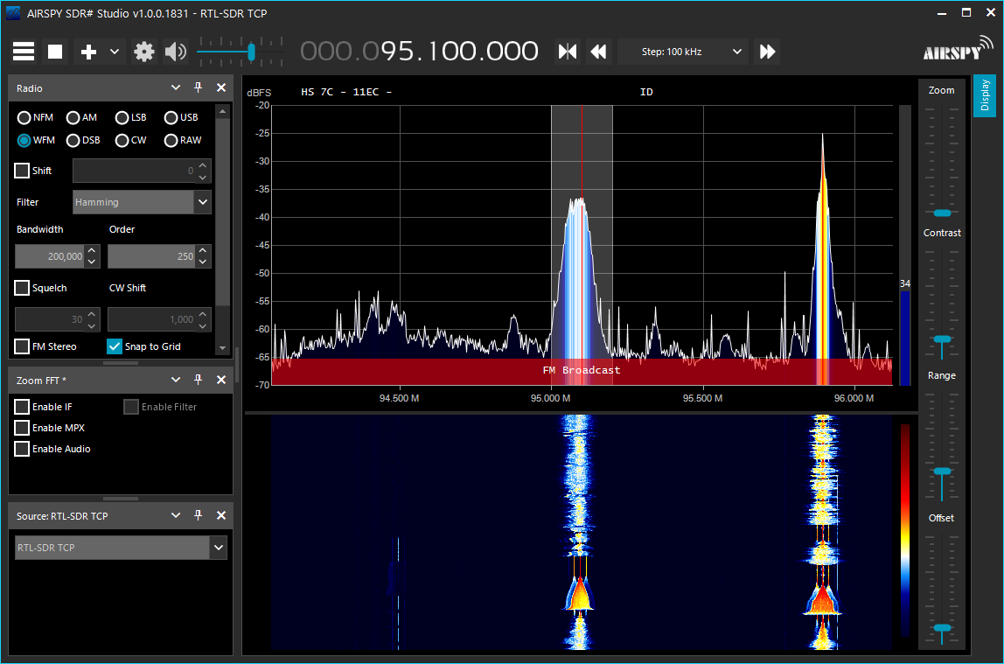Stop the radio with the square button
The height and width of the screenshot is (664, 1004).
55,52
